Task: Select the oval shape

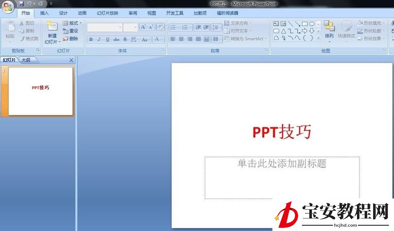Action: pyautogui.click(x=312, y=24)
